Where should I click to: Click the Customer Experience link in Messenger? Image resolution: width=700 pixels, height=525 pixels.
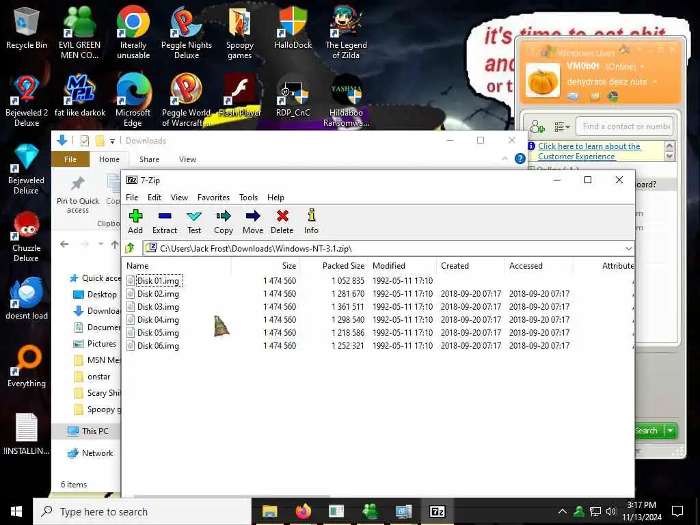[x=589, y=151]
